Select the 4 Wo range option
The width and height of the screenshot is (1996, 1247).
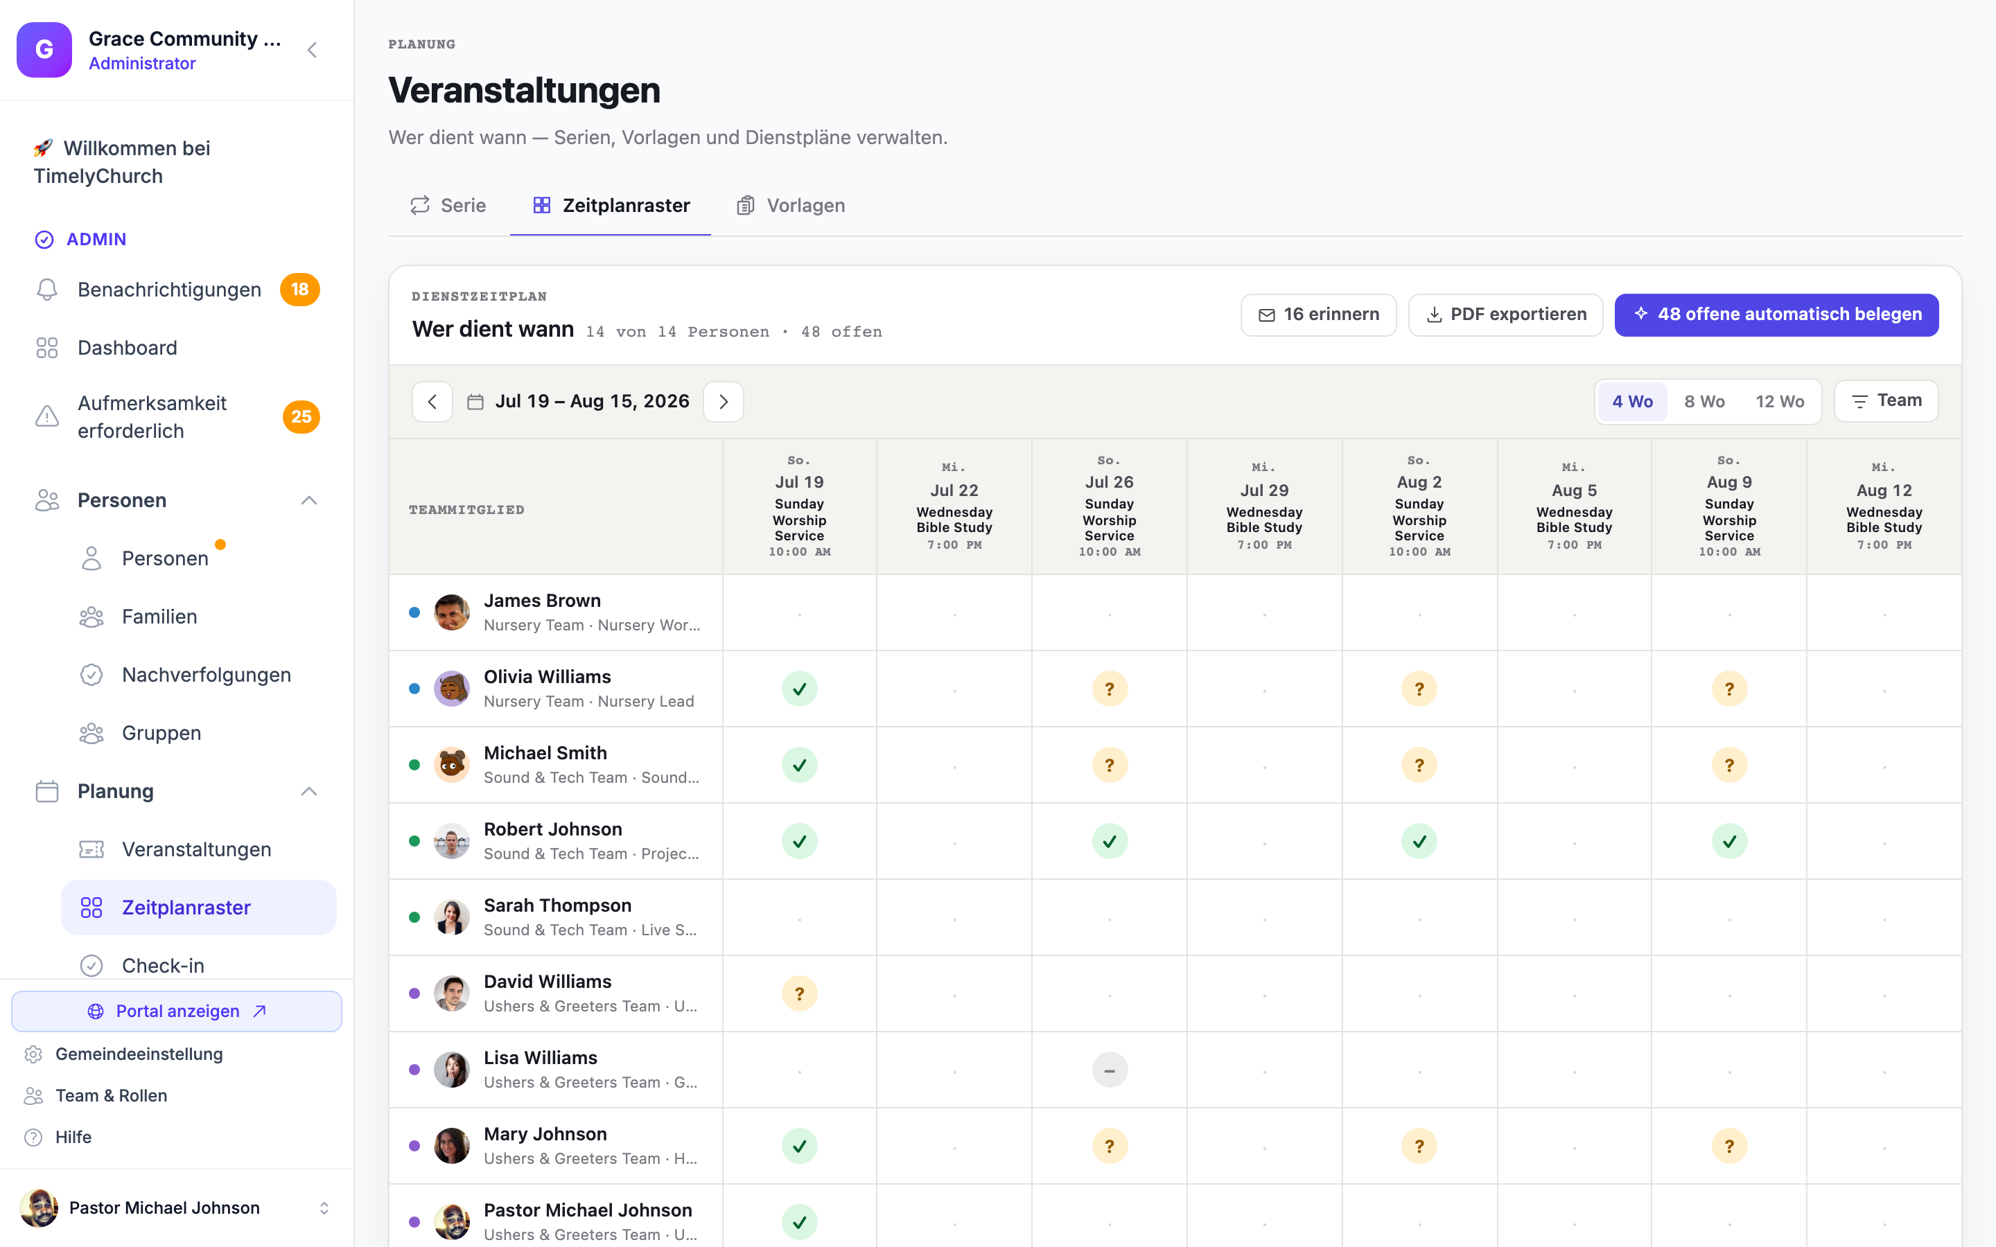click(x=1632, y=402)
